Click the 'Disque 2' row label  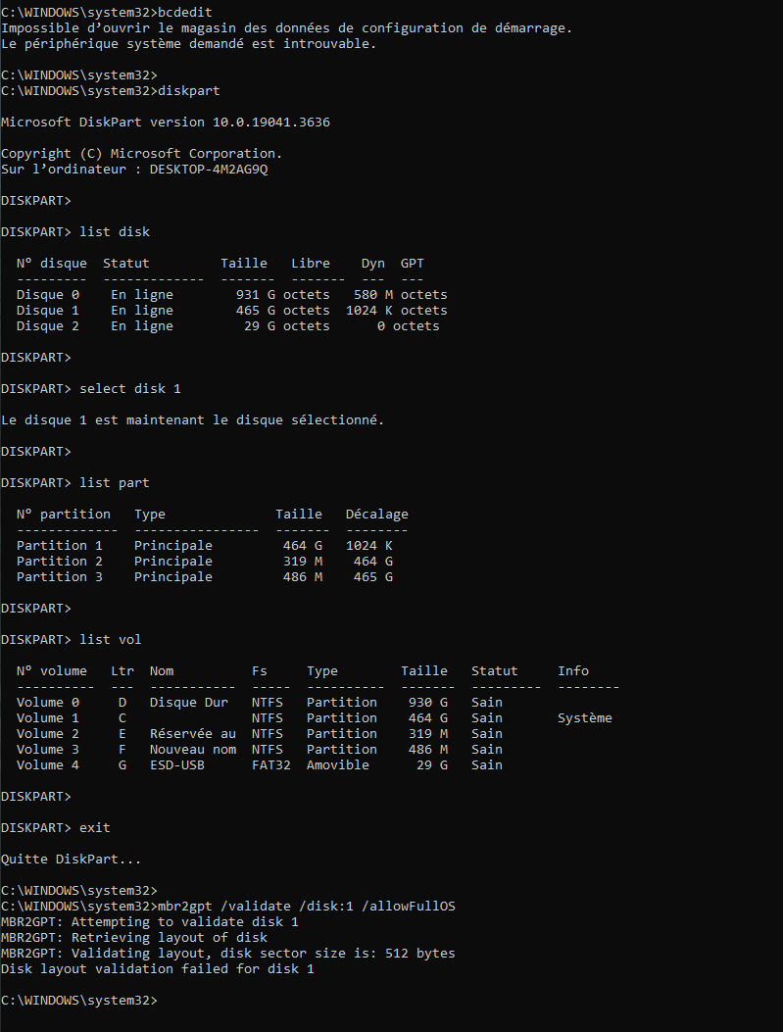coord(48,326)
